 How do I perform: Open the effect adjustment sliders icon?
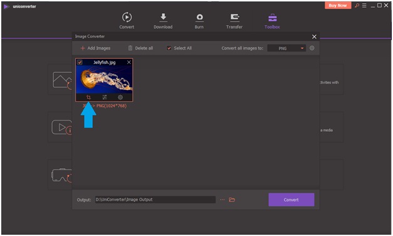[105, 97]
